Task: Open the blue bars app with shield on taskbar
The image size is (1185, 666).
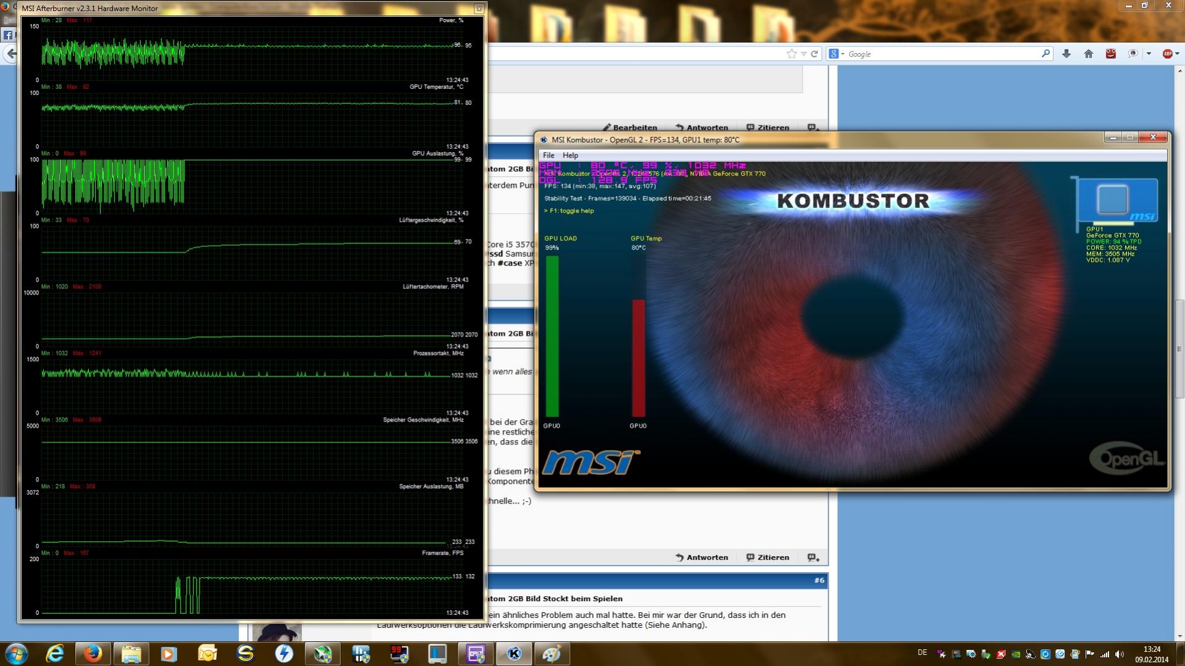Action: (361, 653)
